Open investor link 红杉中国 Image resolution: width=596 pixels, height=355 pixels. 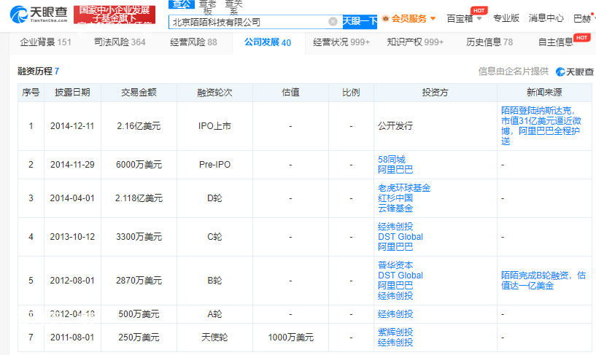(395, 198)
